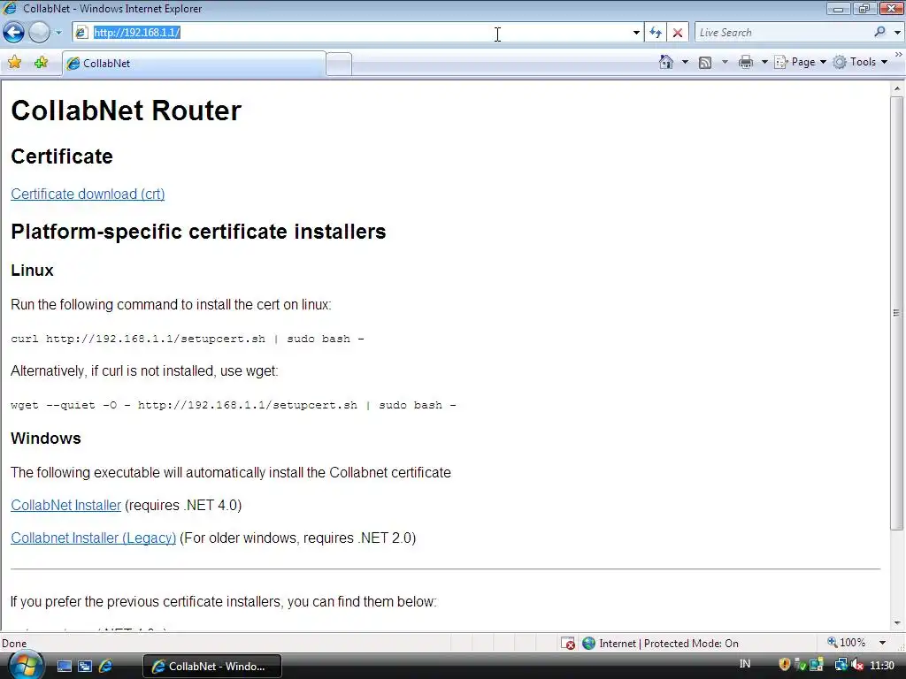Go back with the Back arrow button
The height and width of the screenshot is (679, 906).
pyautogui.click(x=13, y=33)
